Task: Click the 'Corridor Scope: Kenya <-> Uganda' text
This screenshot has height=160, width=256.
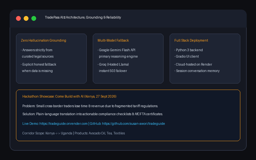Action: pyautogui.click(x=47, y=133)
